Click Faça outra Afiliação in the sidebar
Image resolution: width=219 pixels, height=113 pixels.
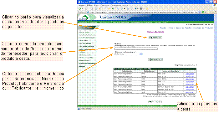86,46
